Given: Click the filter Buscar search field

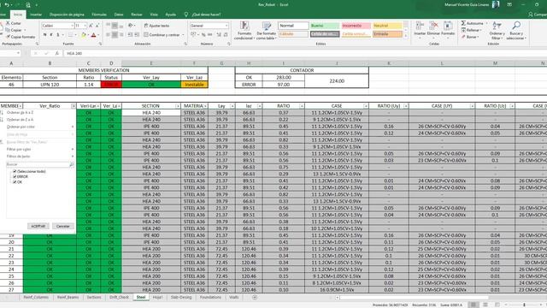Looking at the screenshot, I should tap(40, 164).
